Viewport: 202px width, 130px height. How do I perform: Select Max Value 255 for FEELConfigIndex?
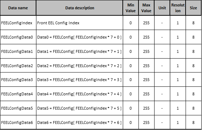coord(146,23)
